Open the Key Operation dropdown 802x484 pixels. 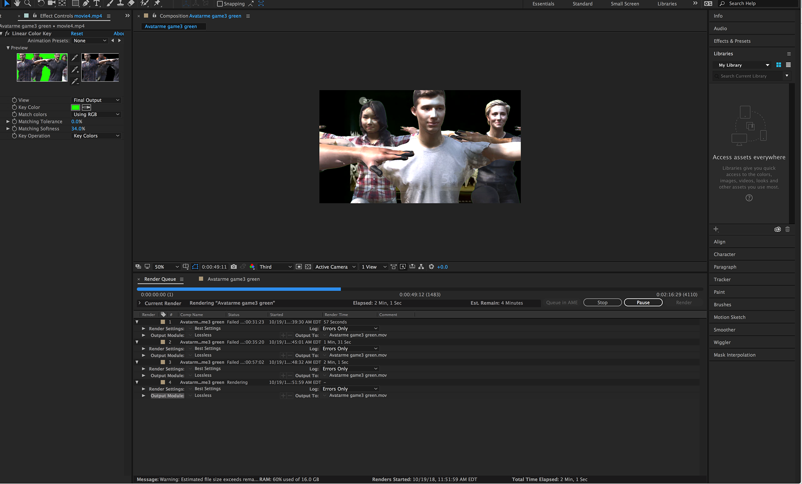point(96,136)
